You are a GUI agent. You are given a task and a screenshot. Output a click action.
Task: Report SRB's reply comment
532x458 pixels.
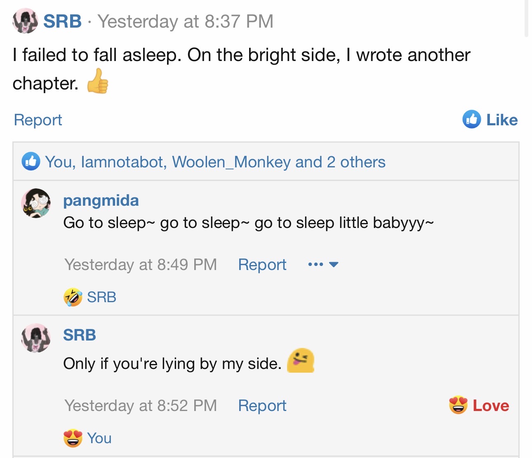click(x=262, y=406)
